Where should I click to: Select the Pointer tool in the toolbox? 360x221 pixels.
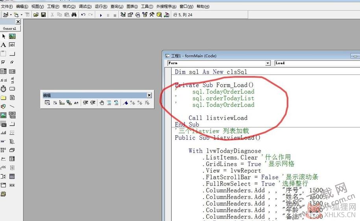point(4,36)
